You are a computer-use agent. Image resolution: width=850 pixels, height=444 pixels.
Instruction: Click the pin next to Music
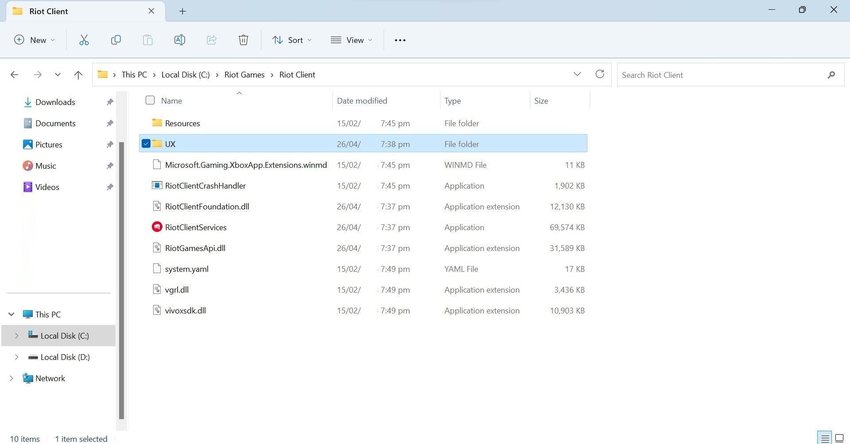pyautogui.click(x=109, y=166)
